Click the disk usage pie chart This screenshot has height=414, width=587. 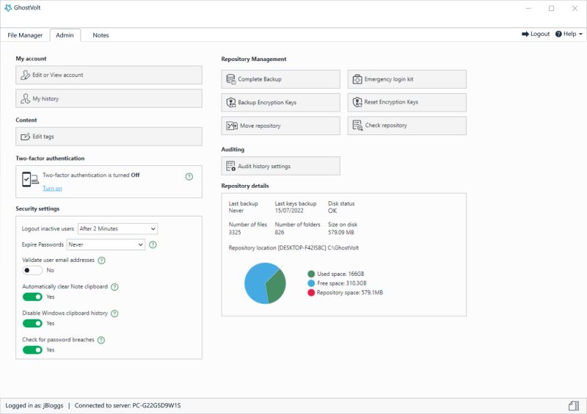(265, 283)
